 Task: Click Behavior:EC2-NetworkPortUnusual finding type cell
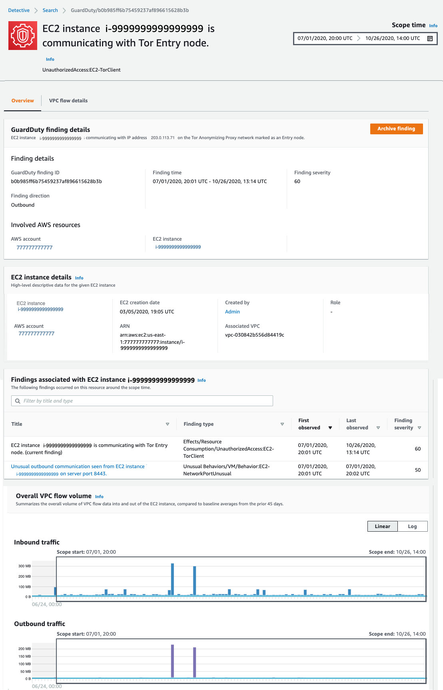[226, 470]
